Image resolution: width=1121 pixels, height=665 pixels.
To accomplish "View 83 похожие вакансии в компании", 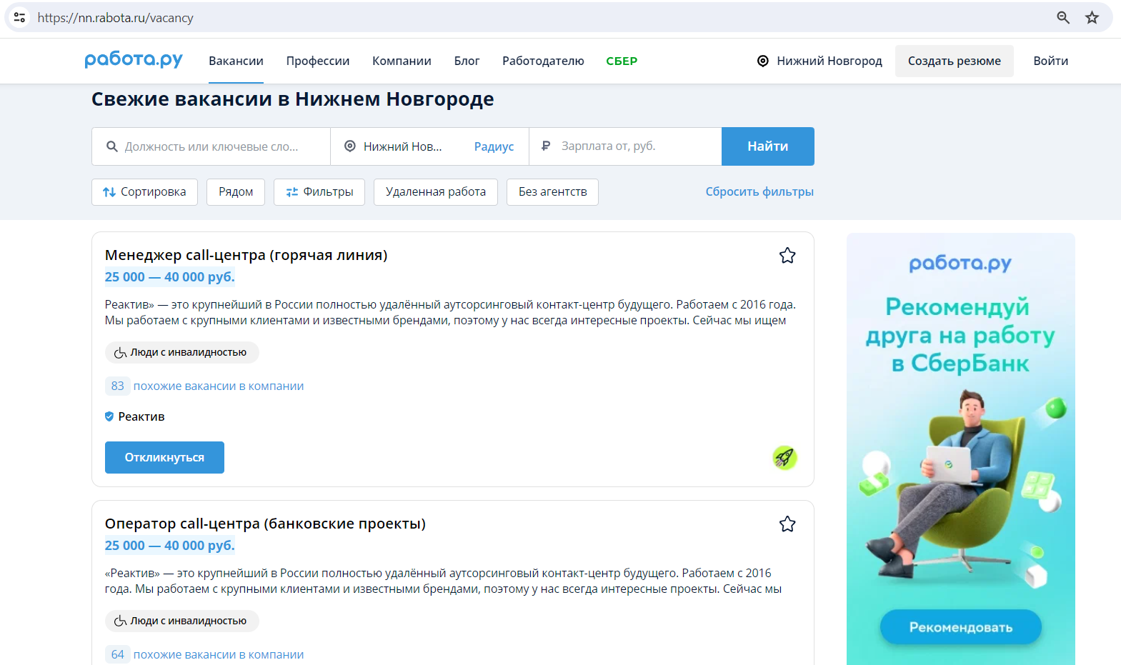I will point(204,386).
